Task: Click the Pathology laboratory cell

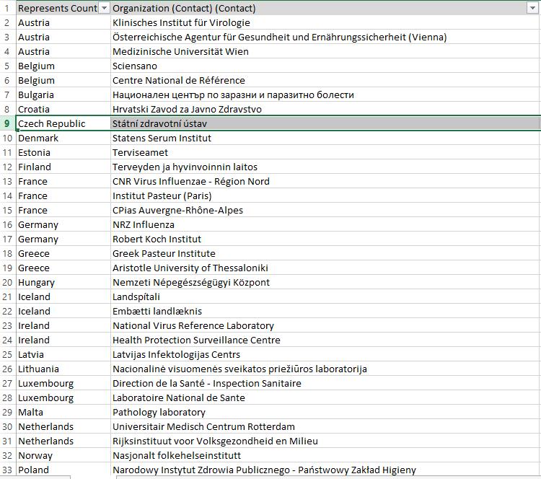Action: (325, 412)
